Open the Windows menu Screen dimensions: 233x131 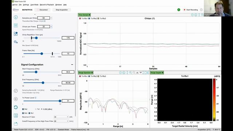pyautogui.click(x=59, y=5)
